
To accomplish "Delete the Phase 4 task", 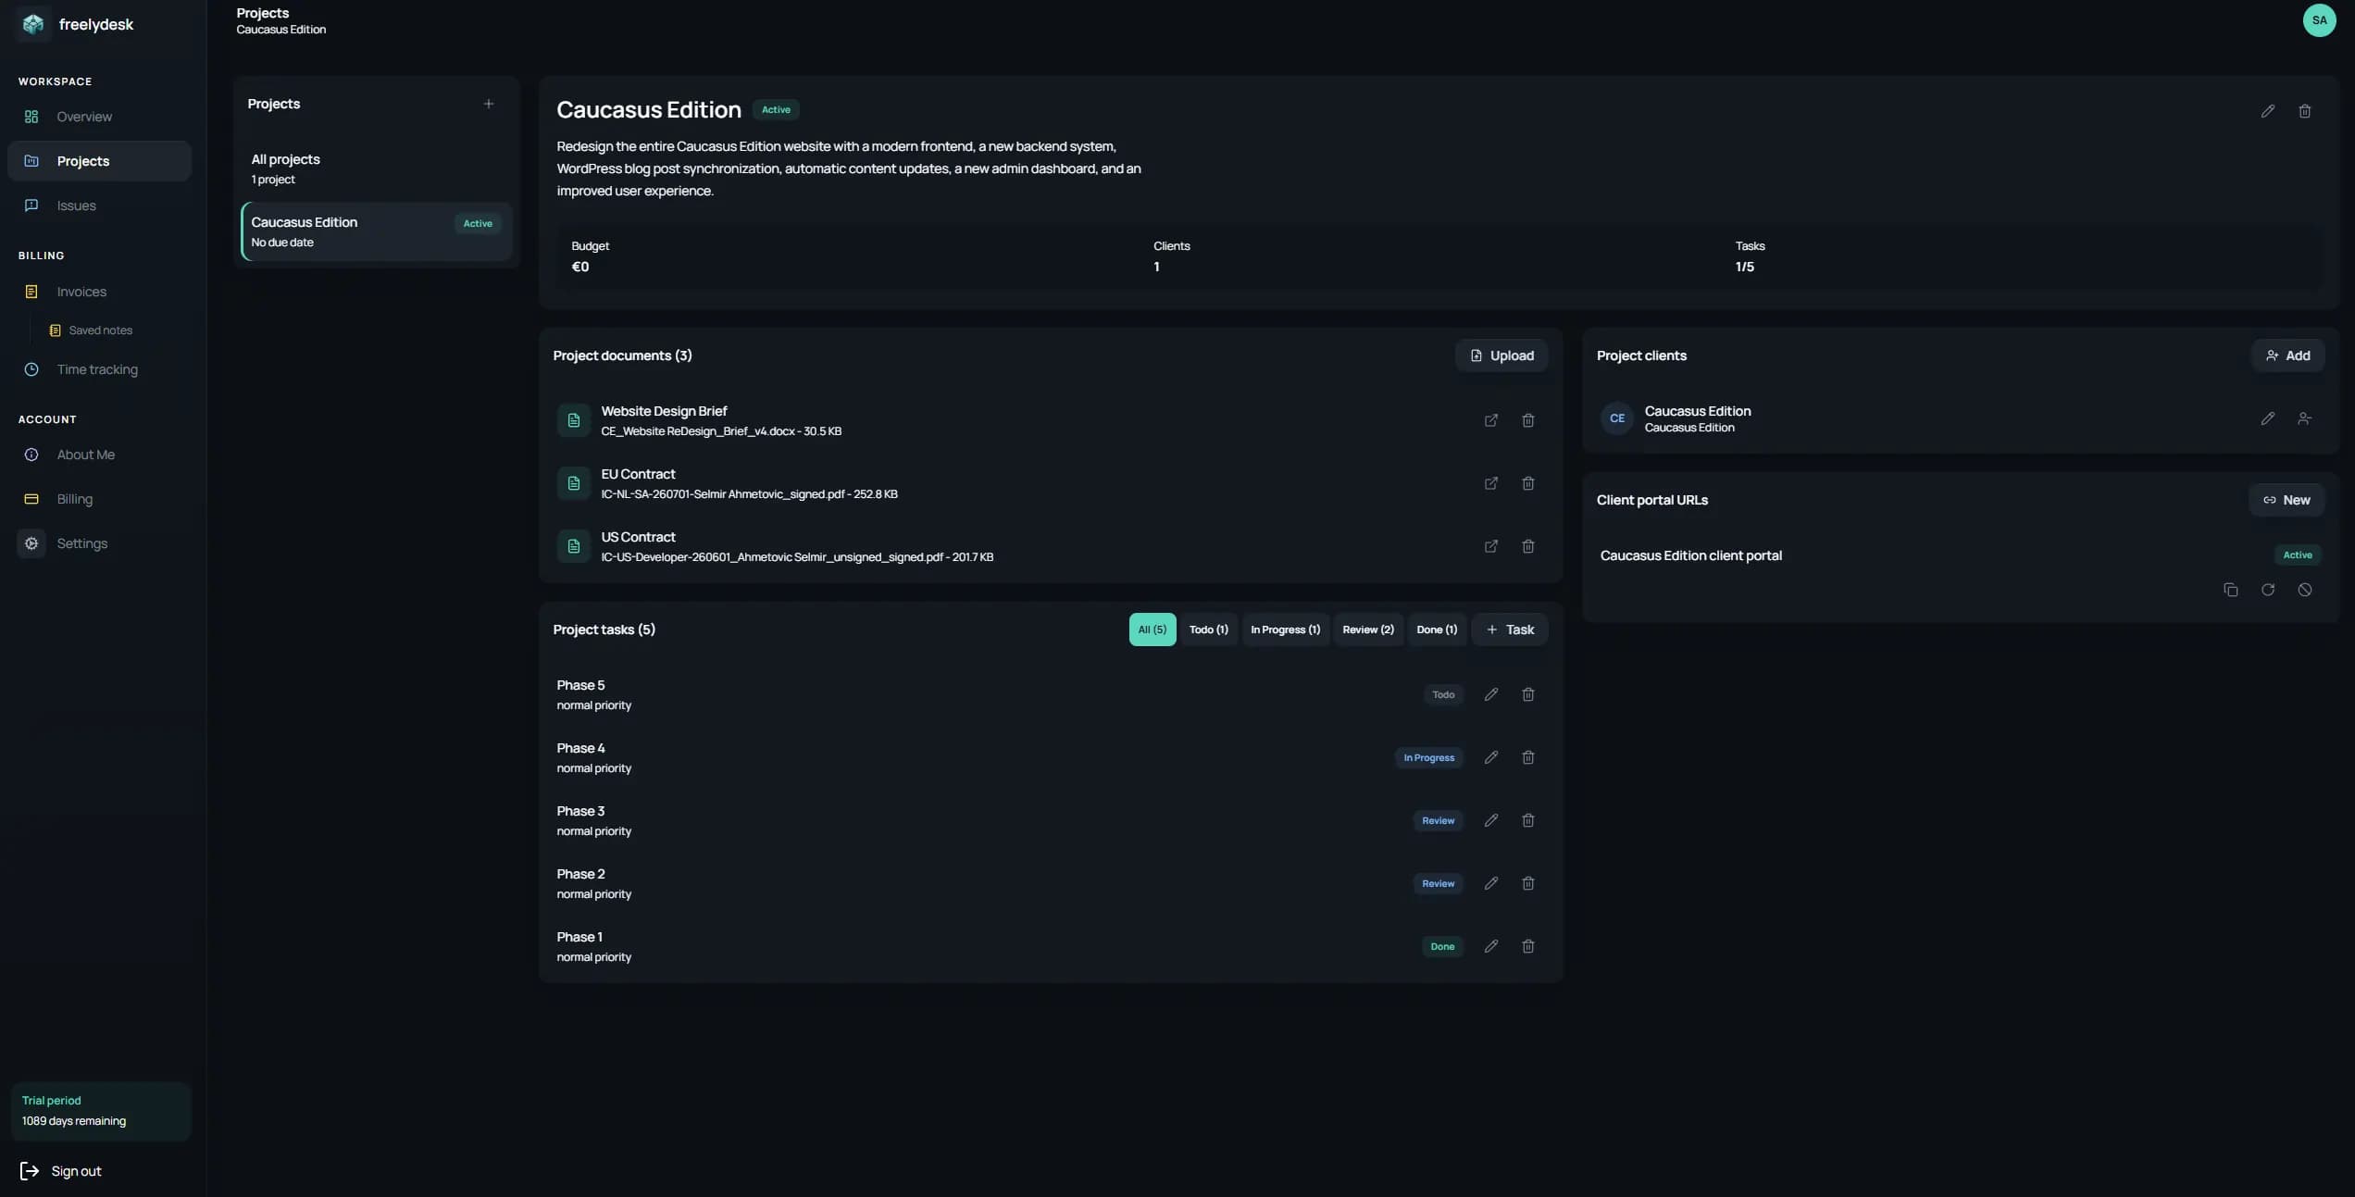I will click(x=1528, y=757).
